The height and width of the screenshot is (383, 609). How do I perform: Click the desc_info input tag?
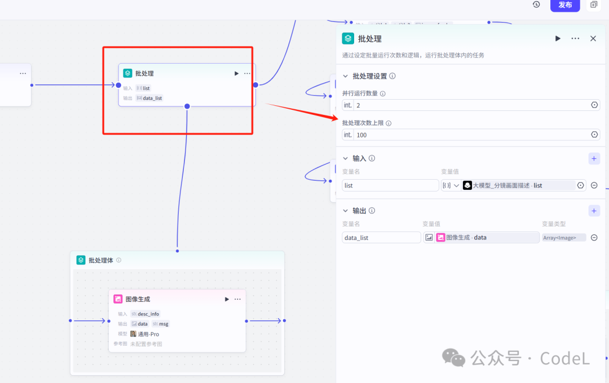tap(145, 314)
